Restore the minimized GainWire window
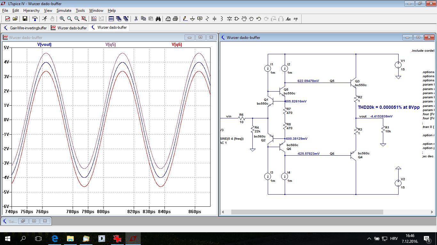 tap(23, 221)
